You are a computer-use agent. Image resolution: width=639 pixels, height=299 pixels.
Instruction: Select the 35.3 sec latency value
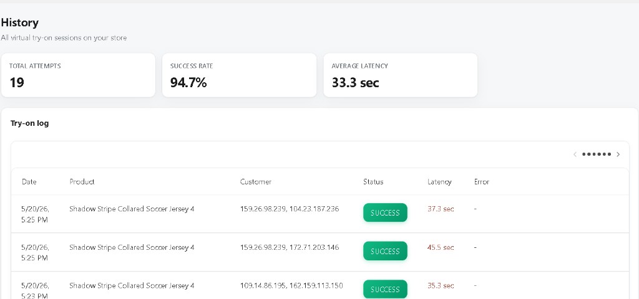click(441, 285)
